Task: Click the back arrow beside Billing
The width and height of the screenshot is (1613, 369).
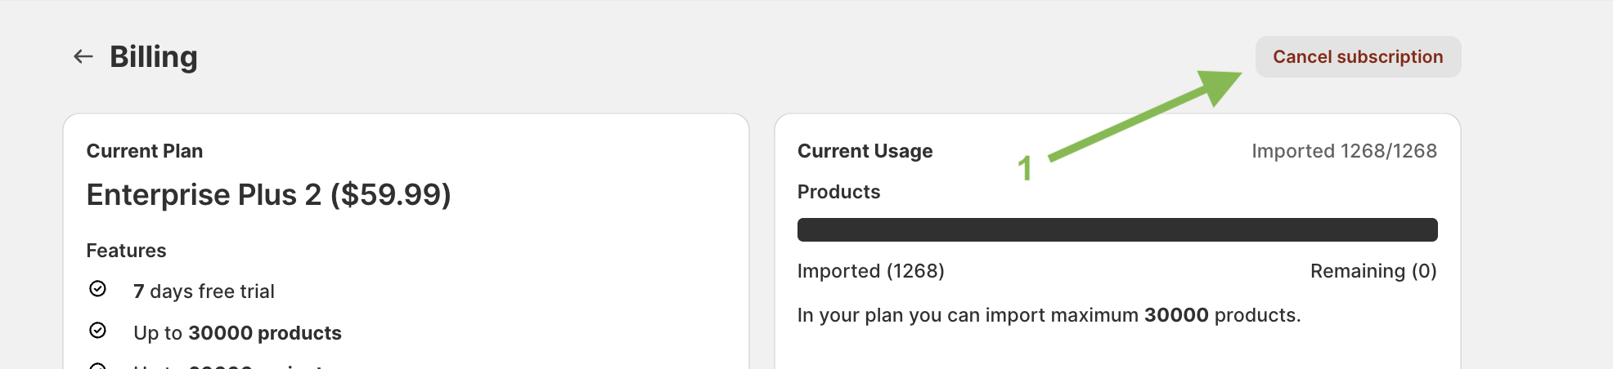Action: (x=83, y=56)
